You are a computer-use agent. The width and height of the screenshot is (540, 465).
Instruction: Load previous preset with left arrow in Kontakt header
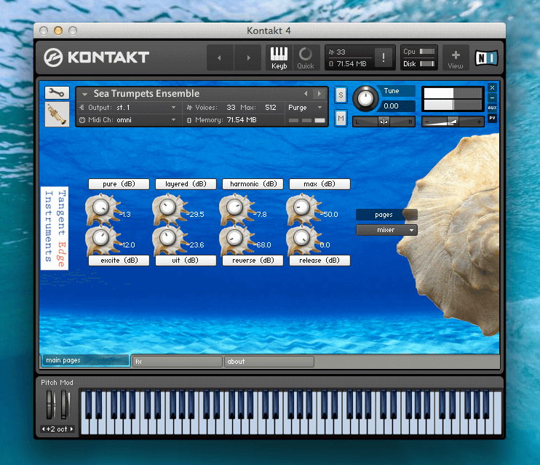[x=220, y=58]
